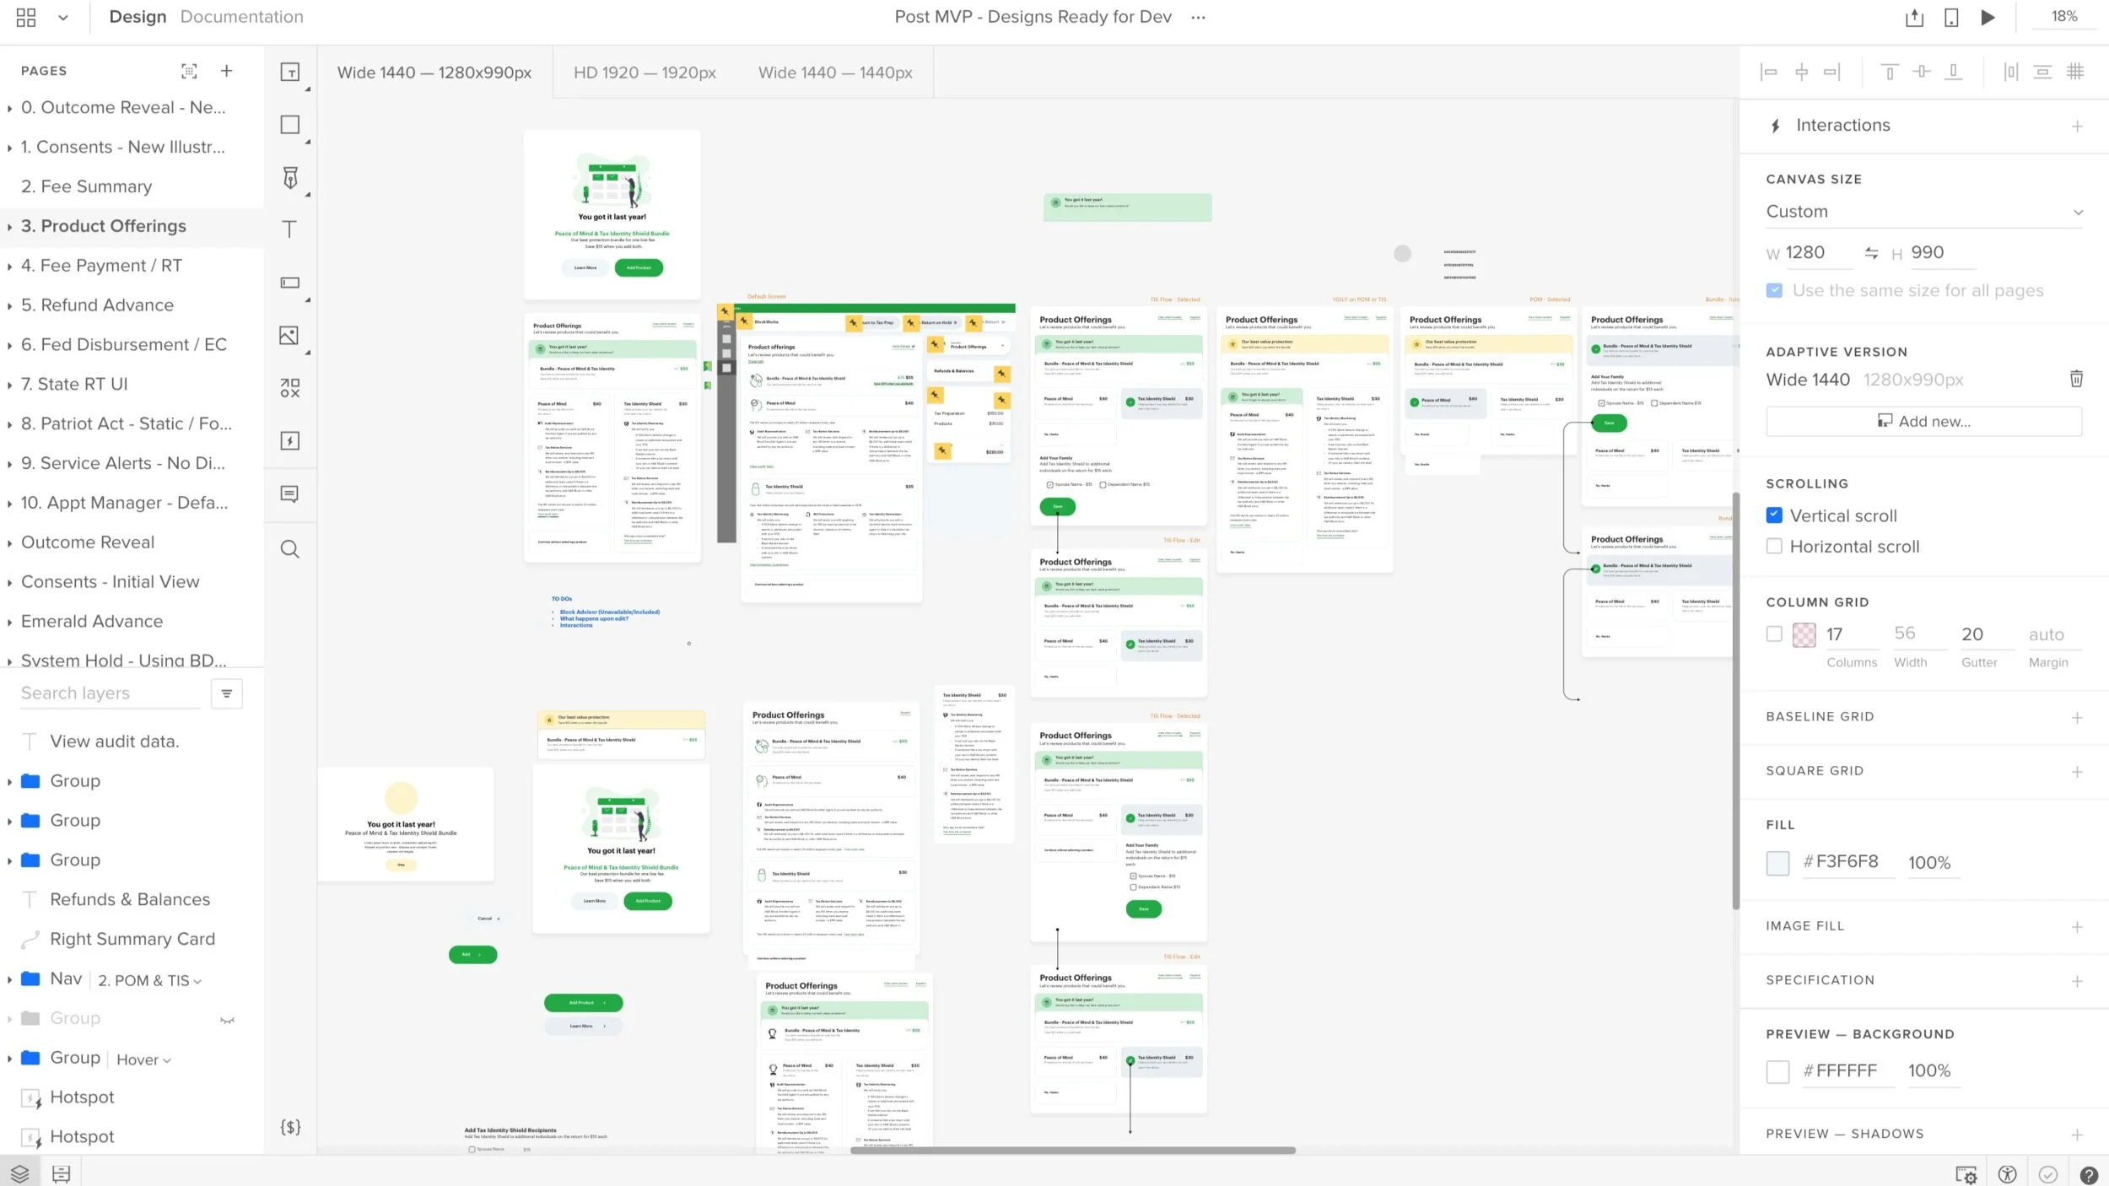Click the Fill color swatch #F3F6F8

coord(1777,862)
